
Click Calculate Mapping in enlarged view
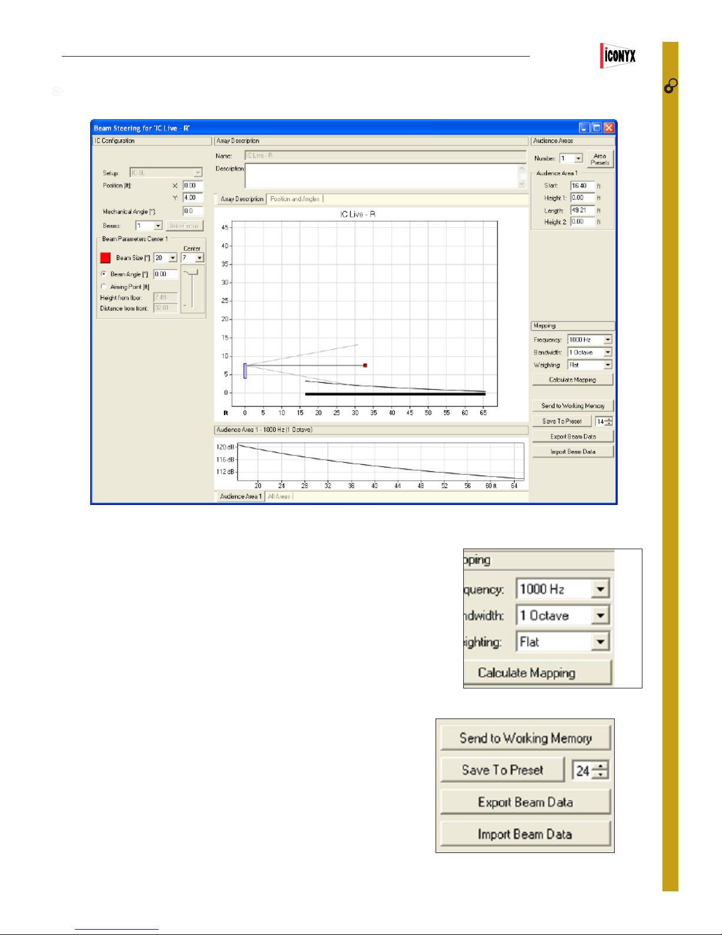[538, 673]
